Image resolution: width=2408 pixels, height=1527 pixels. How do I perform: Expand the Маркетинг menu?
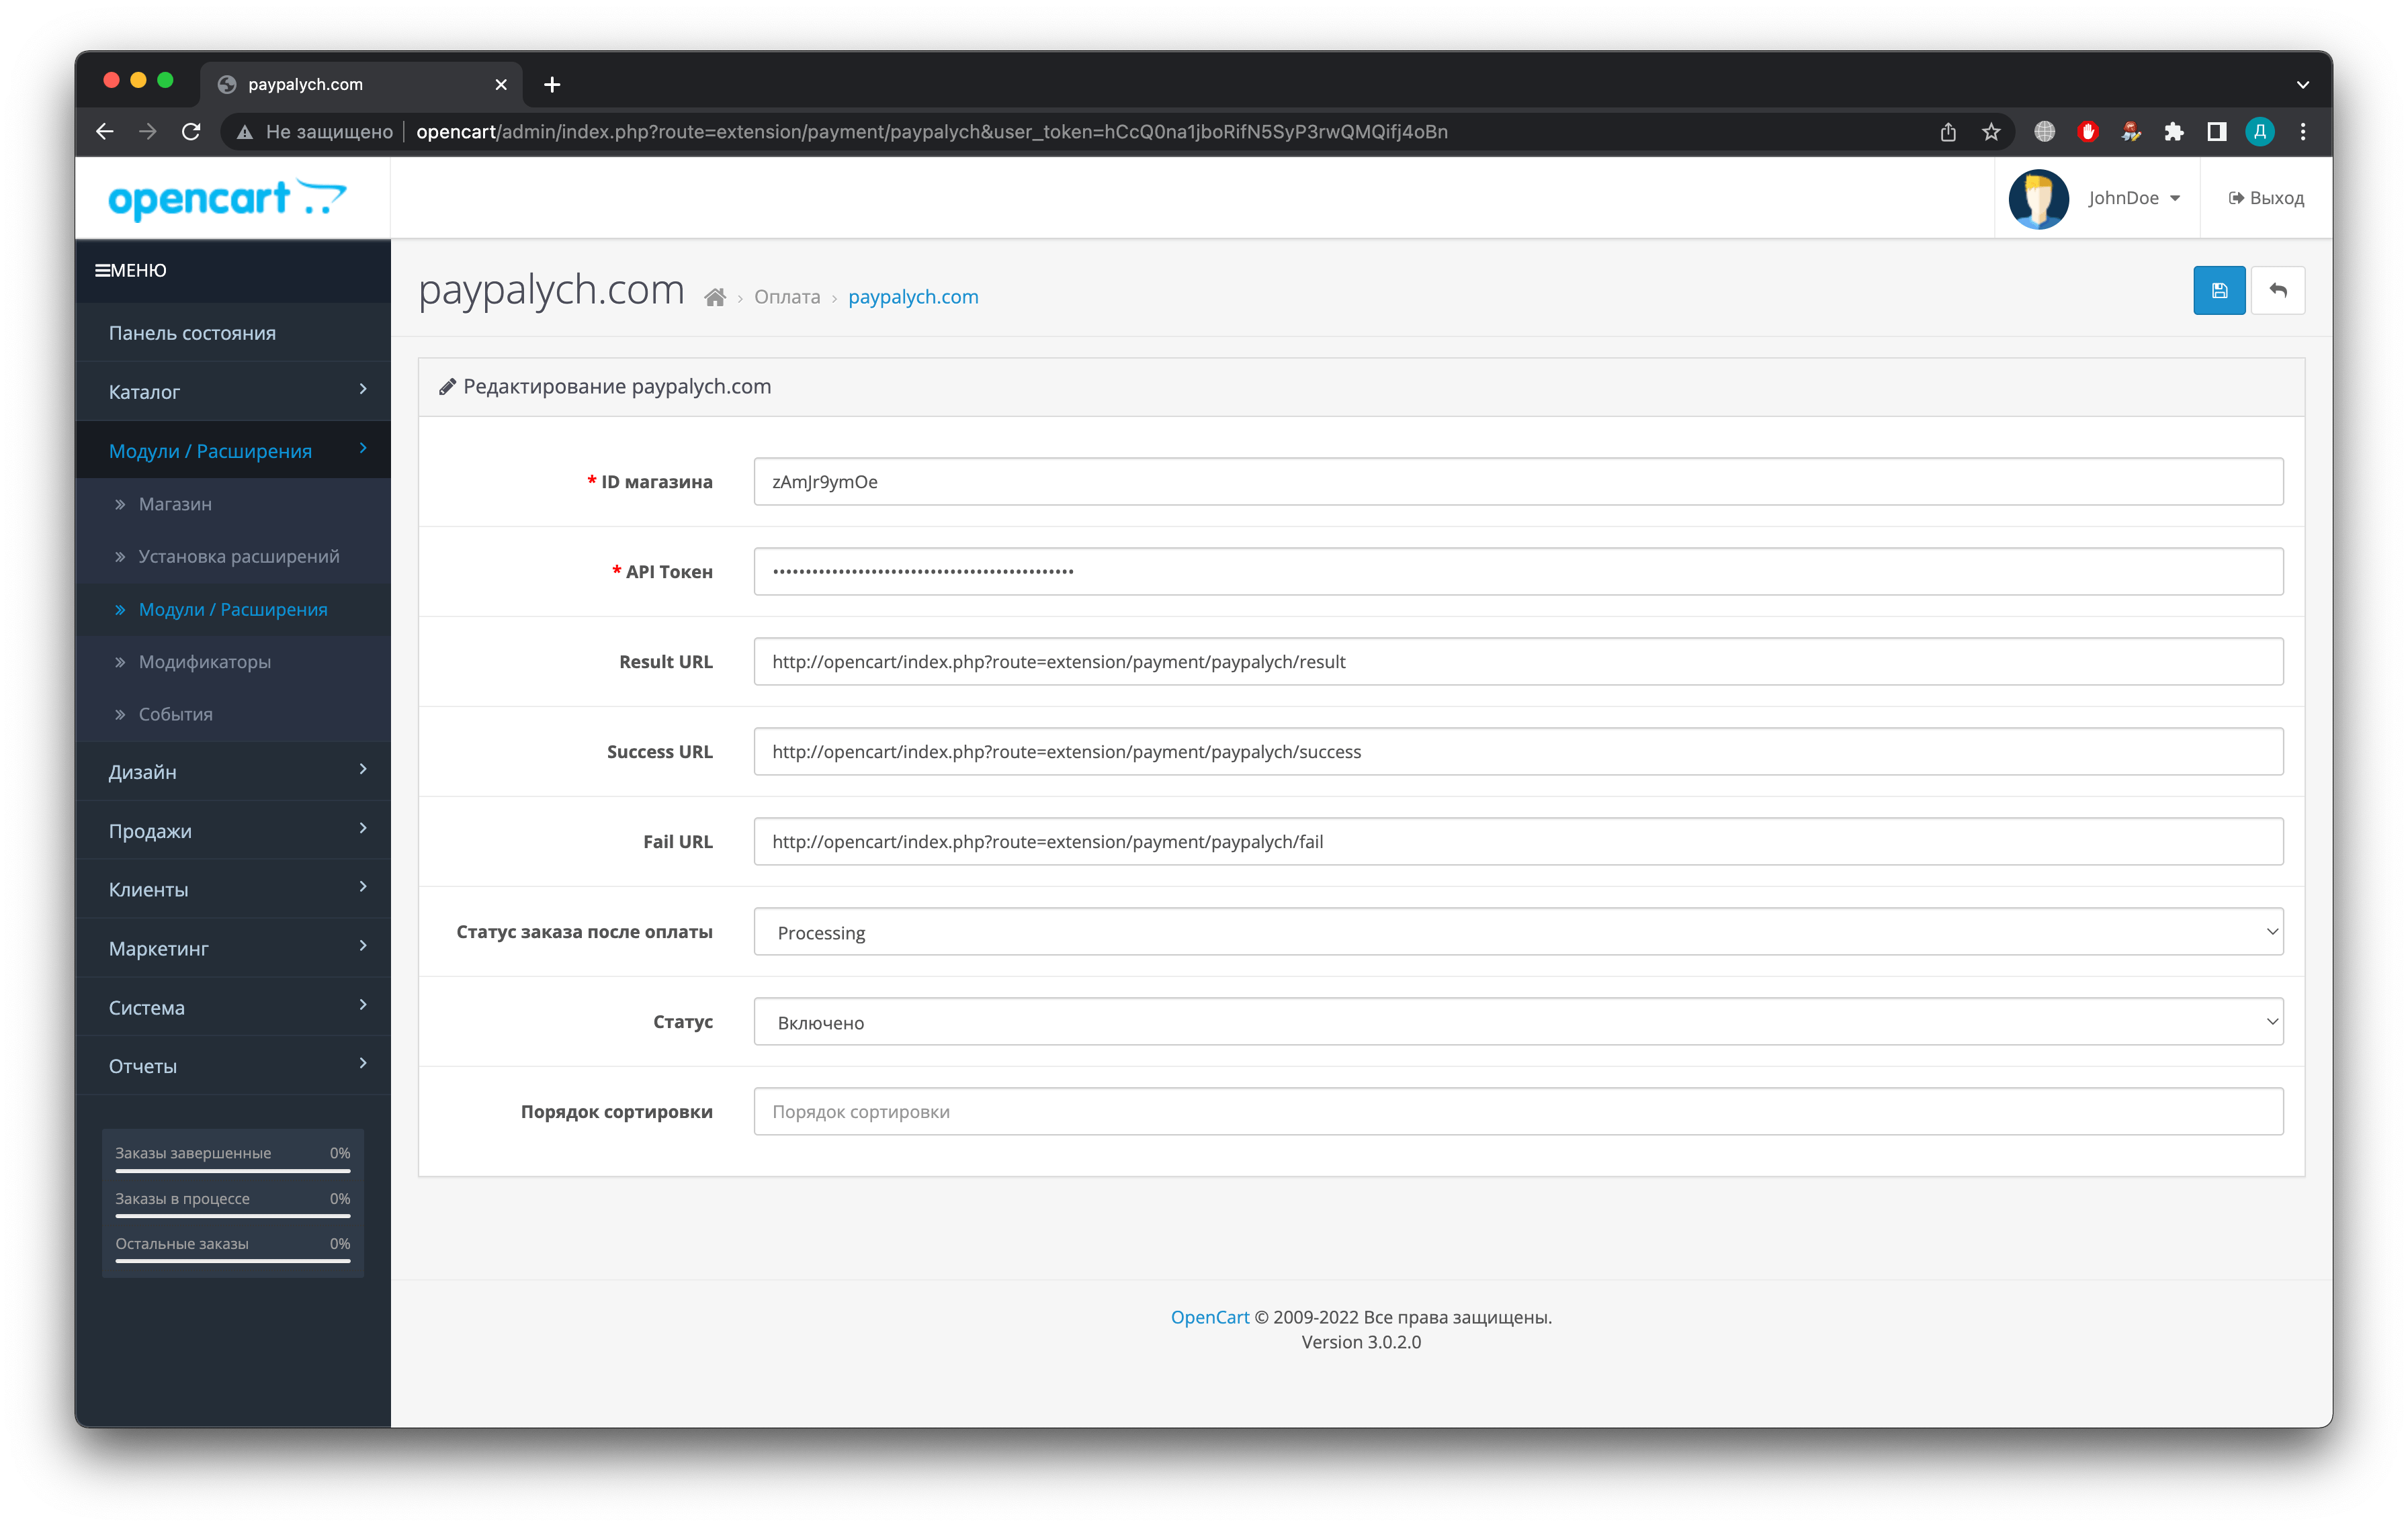(x=233, y=947)
